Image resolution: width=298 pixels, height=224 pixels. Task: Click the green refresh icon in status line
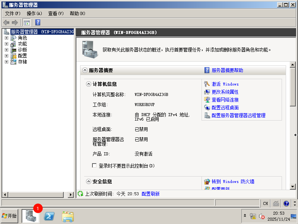coord(80,194)
